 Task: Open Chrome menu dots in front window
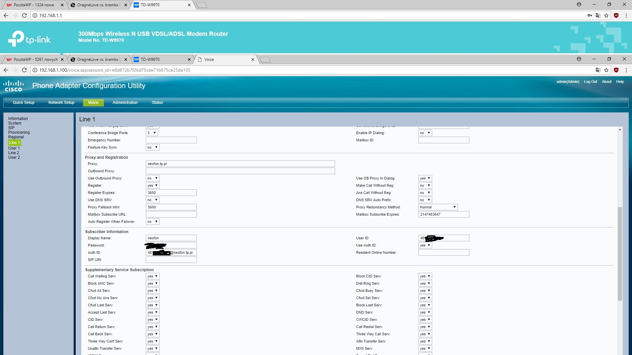(626, 70)
